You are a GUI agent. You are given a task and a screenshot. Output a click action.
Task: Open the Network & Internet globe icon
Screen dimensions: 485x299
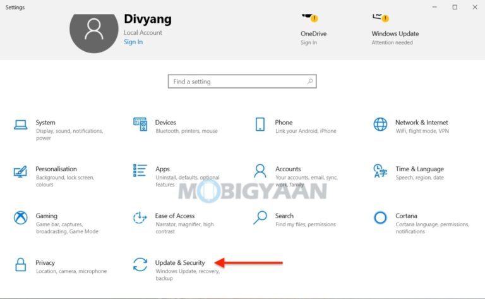click(380, 125)
